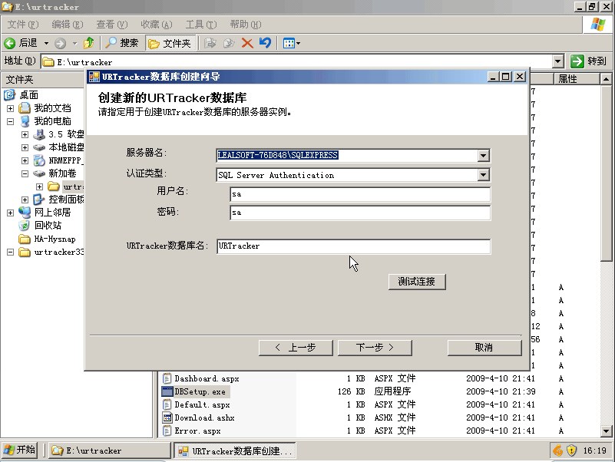Viewport: 615px width, 462px height.
Task: Click the URTracker database name field
Action: tap(353, 246)
